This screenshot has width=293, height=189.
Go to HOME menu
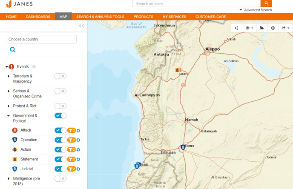click(x=11, y=17)
